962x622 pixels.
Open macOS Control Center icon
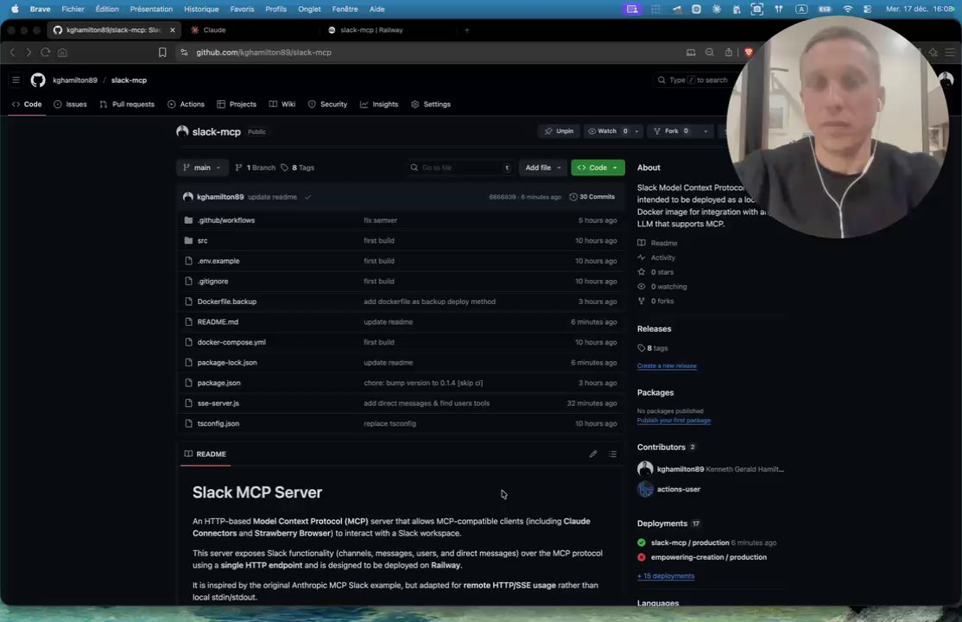(x=867, y=10)
